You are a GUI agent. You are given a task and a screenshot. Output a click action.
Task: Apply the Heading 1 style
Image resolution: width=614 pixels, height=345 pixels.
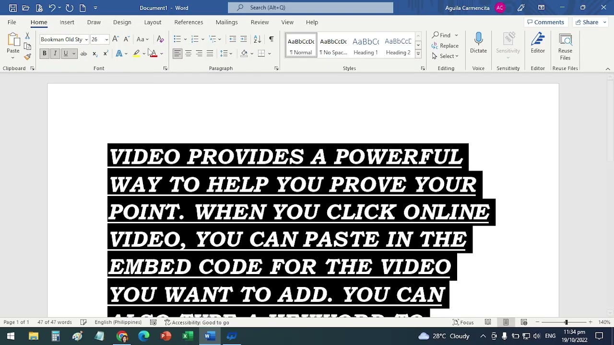tap(366, 46)
